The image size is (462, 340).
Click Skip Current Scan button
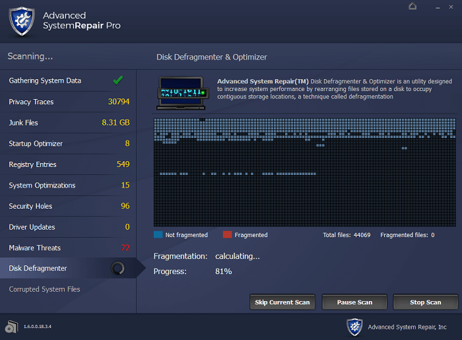pos(282,302)
